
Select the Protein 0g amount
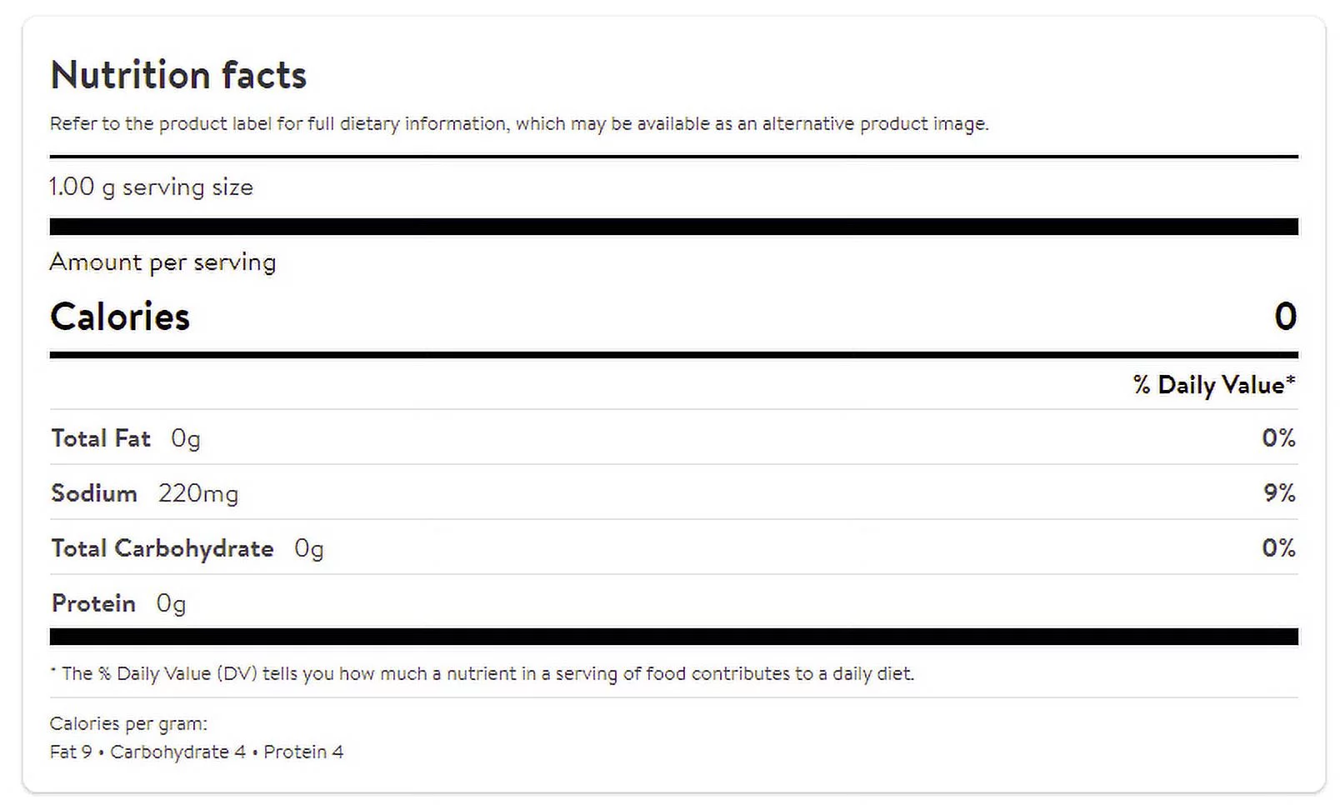172,603
